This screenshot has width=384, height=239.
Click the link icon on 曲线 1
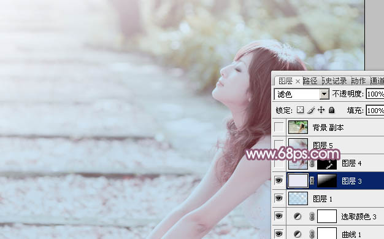(312, 234)
